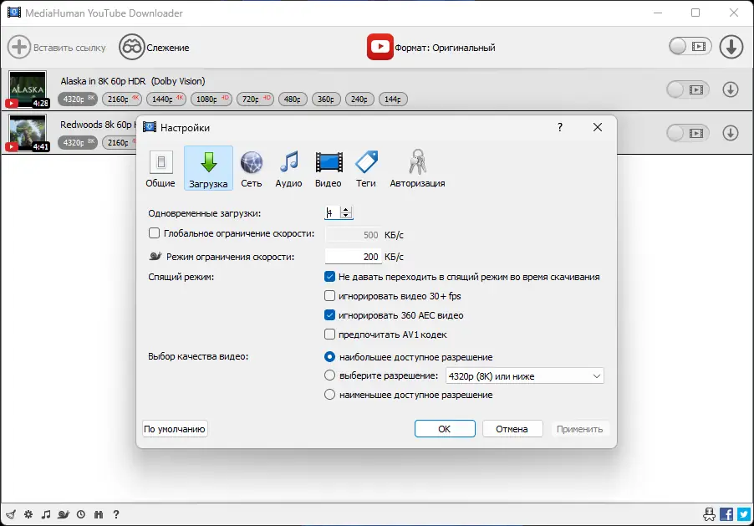Check prefer AV1 codec option
Screen dimensions: 754x526
coord(329,334)
